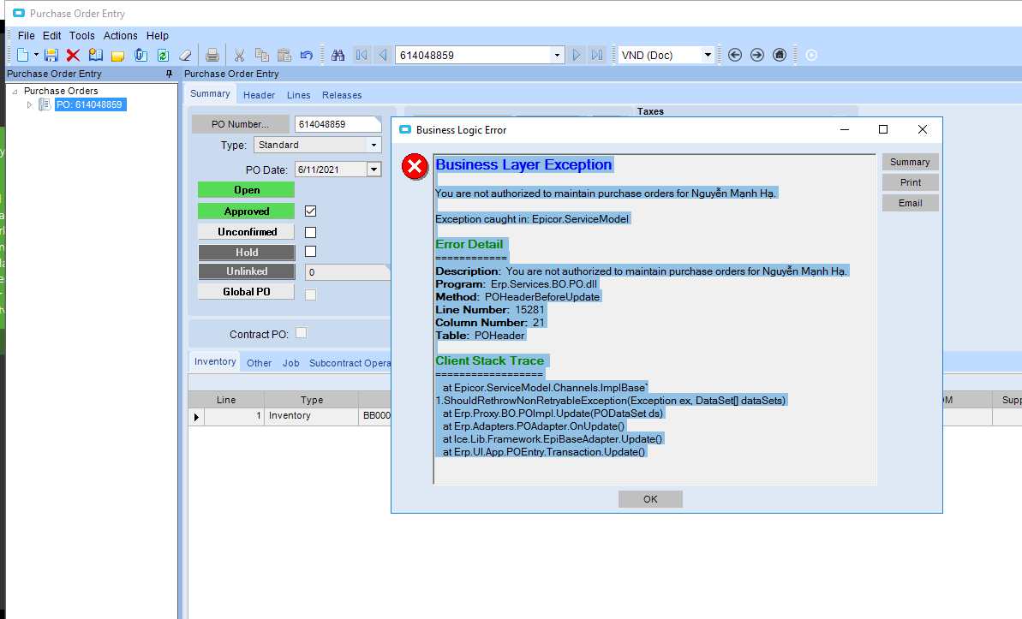
Task: Switch to the Header tab
Action: [x=259, y=95]
